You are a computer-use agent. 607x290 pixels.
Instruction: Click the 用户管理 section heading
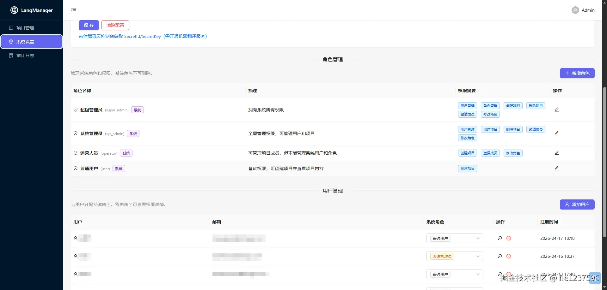pyautogui.click(x=333, y=191)
